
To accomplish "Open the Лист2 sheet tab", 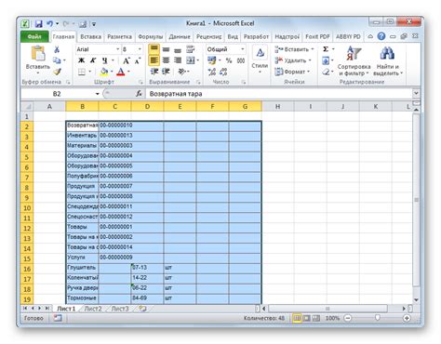I will point(93,309).
